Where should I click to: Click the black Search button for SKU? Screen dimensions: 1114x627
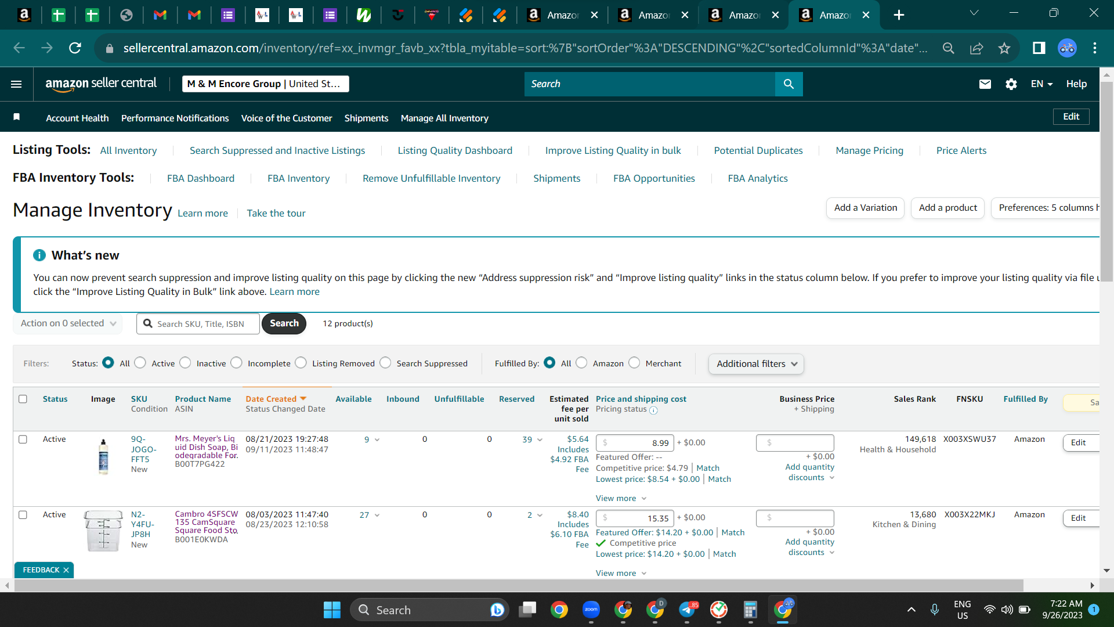tap(284, 323)
